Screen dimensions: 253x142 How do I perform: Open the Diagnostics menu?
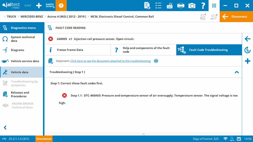pyautogui.click(x=22, y=28)
